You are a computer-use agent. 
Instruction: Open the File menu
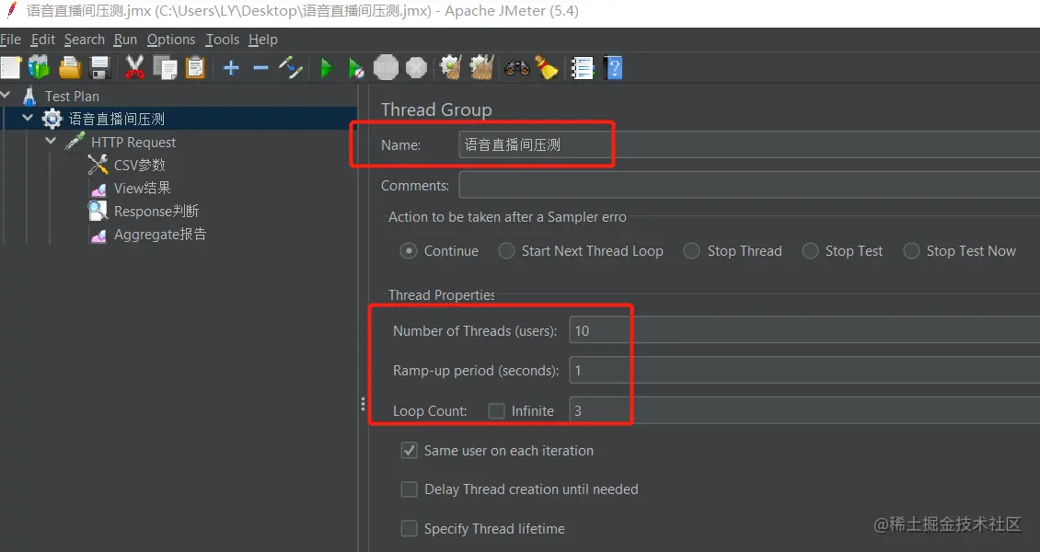(x=11, y=40)
